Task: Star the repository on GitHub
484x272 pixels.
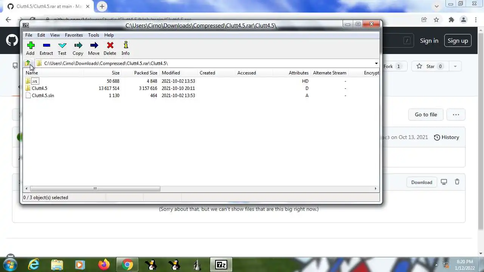Action: 430,66
